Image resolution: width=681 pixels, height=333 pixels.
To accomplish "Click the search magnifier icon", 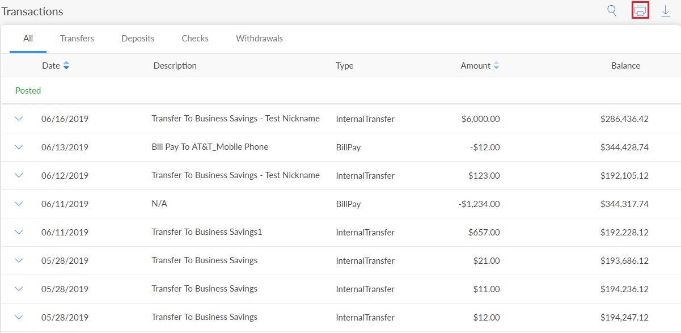I will pyautogui.click(x=612, y=11).
